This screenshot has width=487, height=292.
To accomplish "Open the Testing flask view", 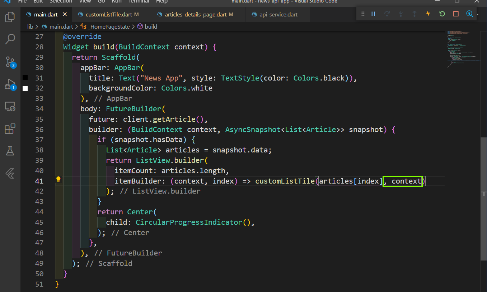I will point(10,151).
